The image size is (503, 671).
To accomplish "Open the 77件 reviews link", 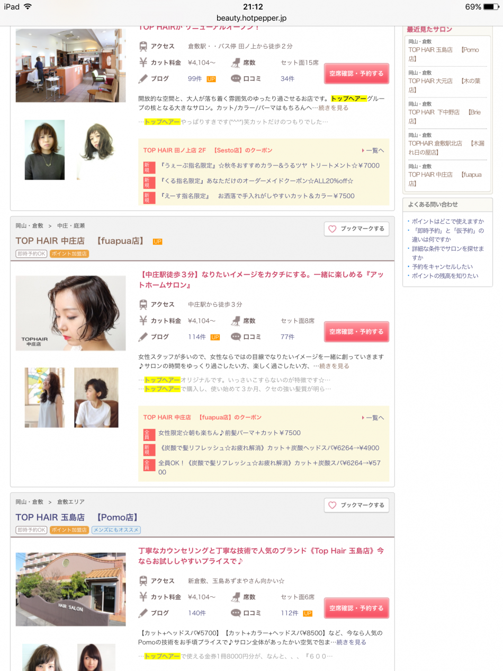I will (288, 337).
